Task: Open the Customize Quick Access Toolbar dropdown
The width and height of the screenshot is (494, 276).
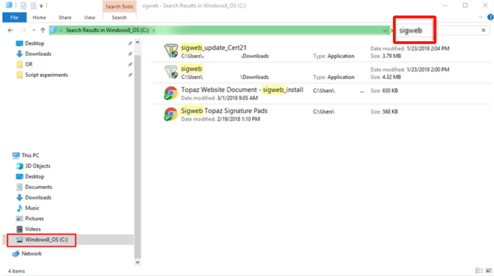Action: [41, 6]
